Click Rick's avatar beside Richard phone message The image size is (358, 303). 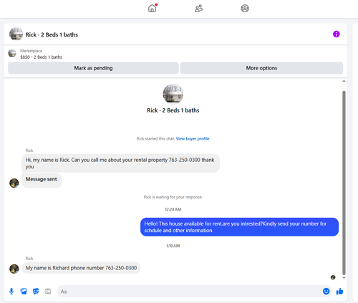14,269
